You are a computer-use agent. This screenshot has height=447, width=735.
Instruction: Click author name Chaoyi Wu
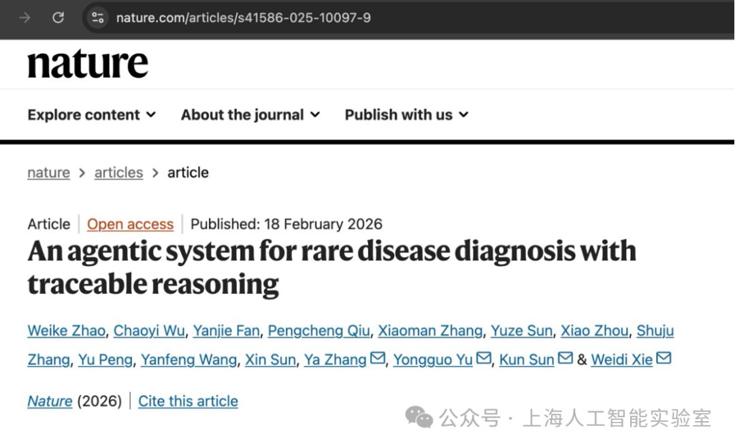pos(149,331)
